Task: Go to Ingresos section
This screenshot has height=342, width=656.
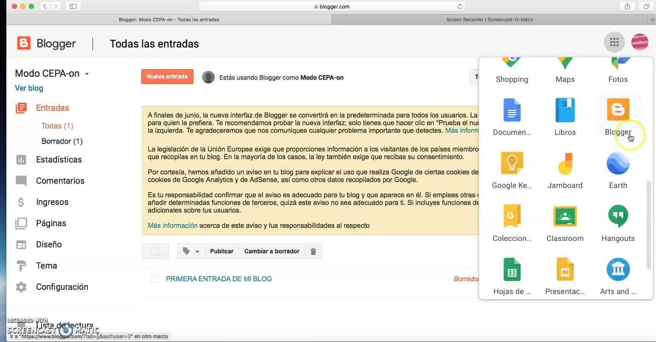Action: pos(52,202)
